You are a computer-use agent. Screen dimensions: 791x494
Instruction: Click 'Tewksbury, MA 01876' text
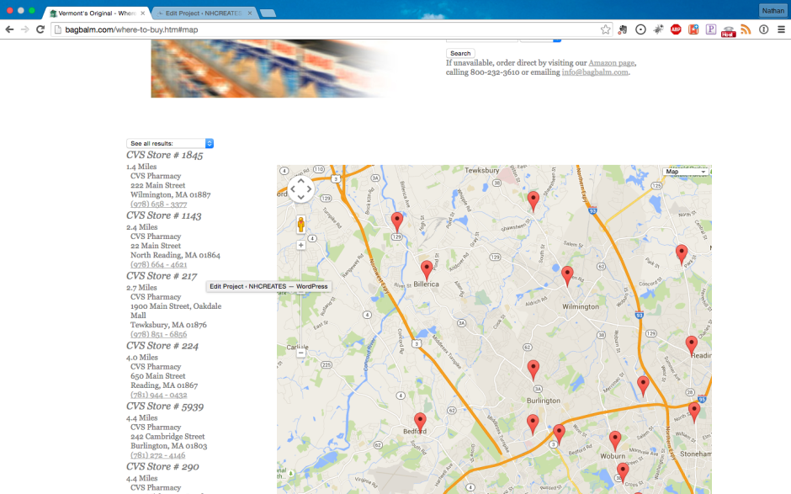(x=168, y=325)
